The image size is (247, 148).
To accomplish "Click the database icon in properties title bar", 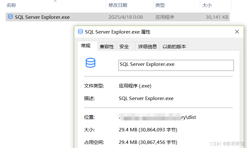I will click(x=80, y=32).
